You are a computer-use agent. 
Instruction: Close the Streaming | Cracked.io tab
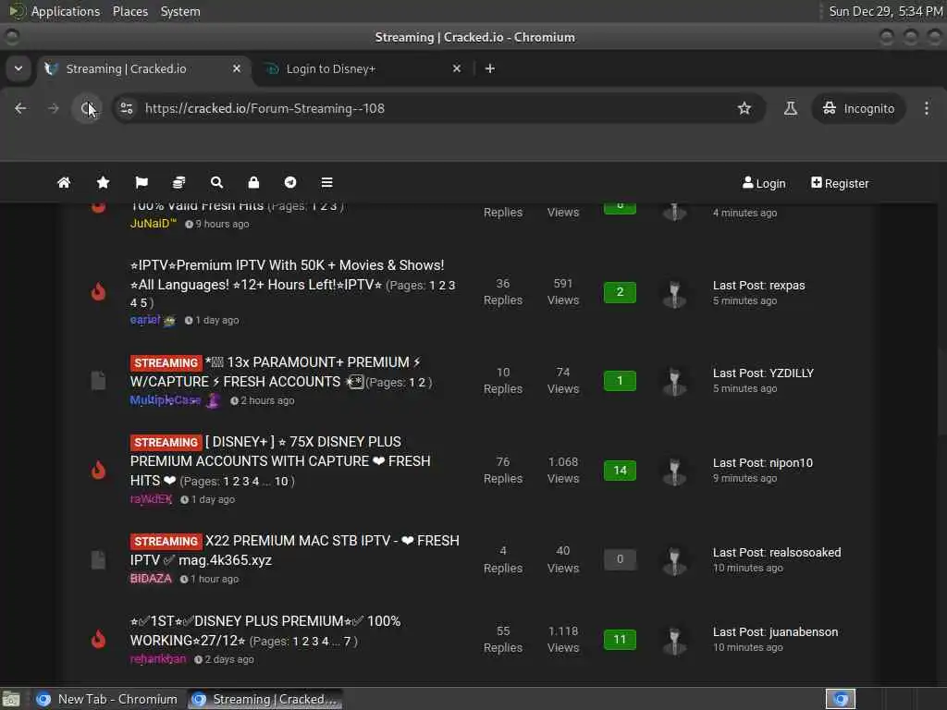point(237,68)
